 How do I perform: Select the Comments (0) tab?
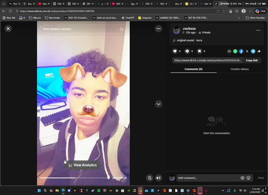coord(193,69)
